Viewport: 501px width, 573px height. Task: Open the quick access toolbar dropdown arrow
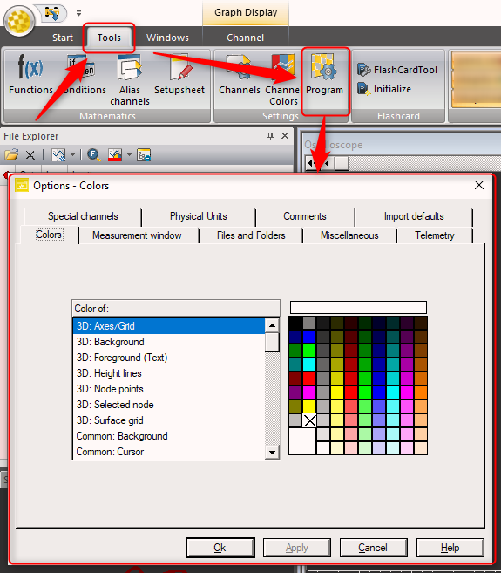[x=79, y=13]
